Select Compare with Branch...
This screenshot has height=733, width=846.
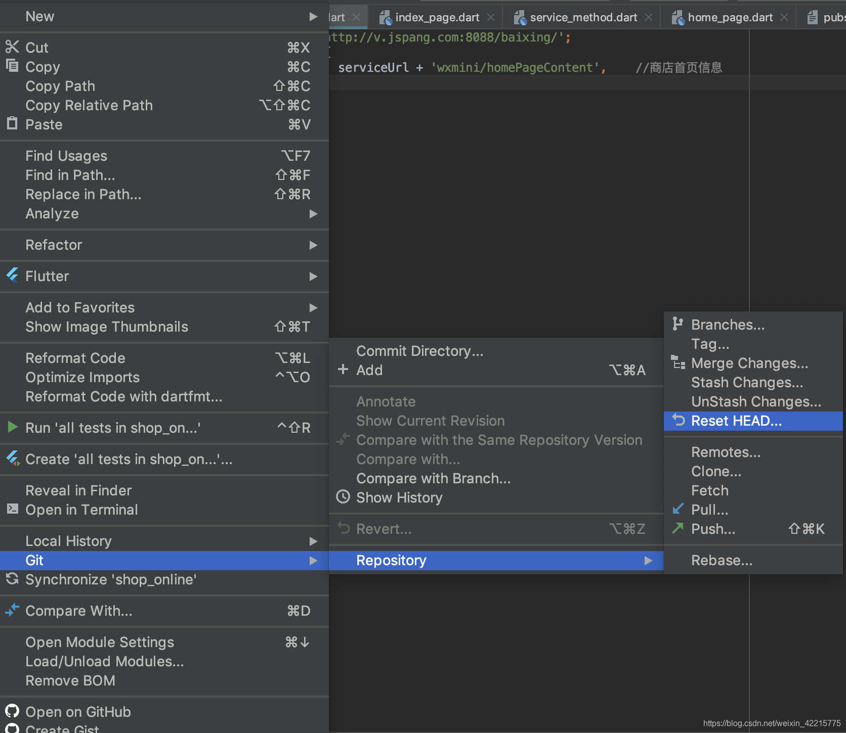496,478
